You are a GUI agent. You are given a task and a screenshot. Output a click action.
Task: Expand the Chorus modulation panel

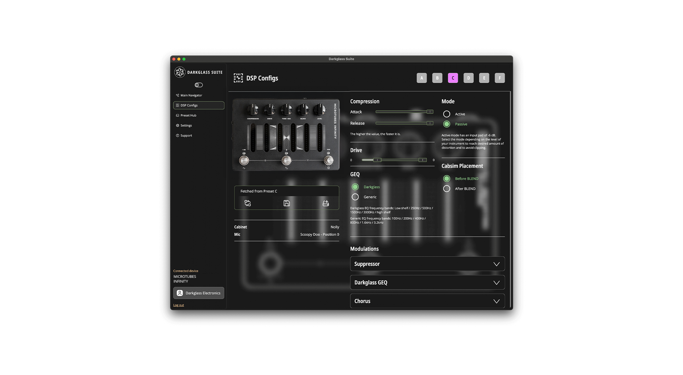[496, 301]
